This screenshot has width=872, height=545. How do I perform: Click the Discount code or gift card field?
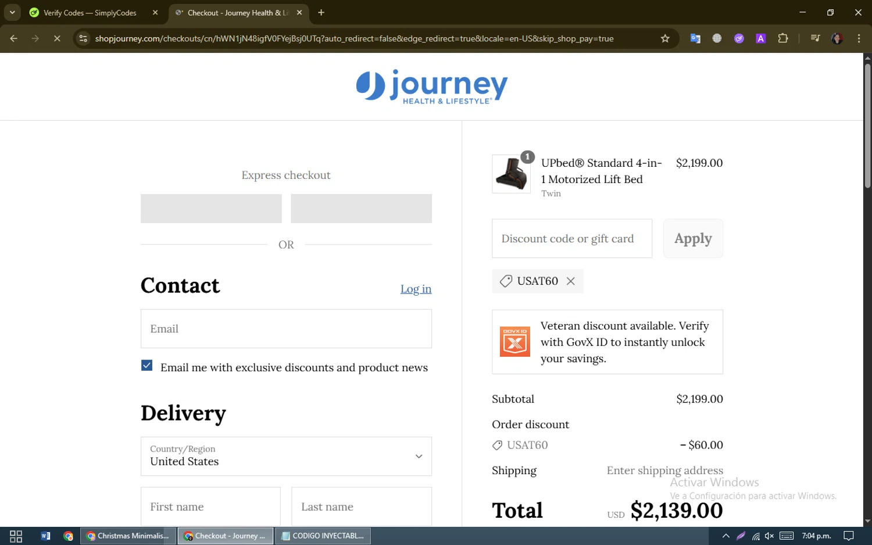pyautogui.click(x=572, y=239)
